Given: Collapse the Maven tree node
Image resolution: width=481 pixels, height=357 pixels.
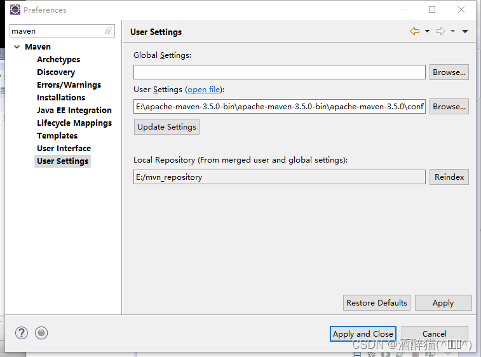Looking at the screenshot, I should (17, 47).
